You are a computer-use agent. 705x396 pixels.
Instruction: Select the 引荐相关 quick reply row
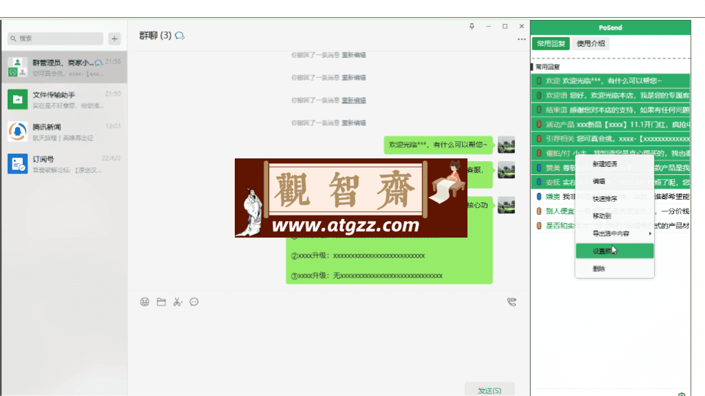[611, 138]
